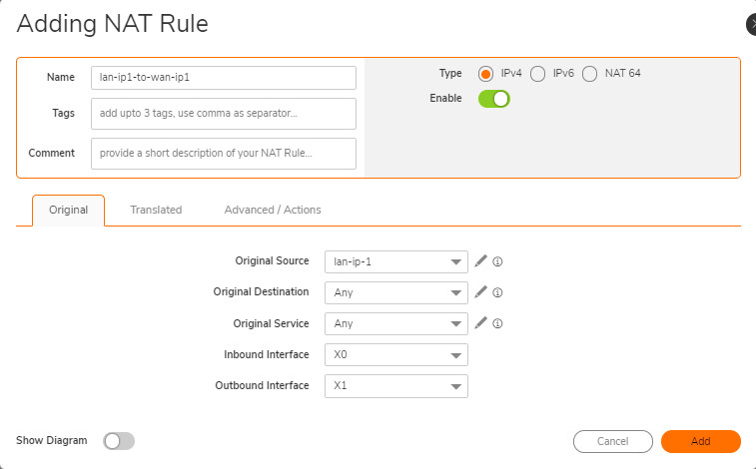Expand the Original Destination dropdown
756x469 pixels.
[396, 293]
